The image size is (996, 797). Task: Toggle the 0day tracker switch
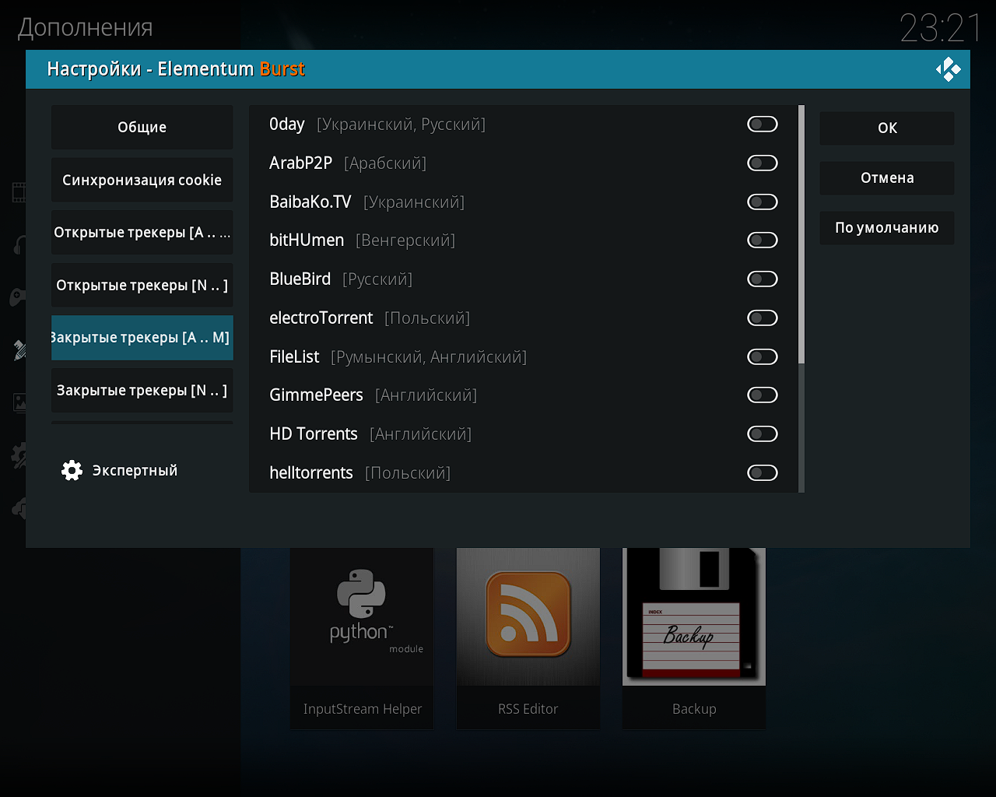click(x=762, y=124)
